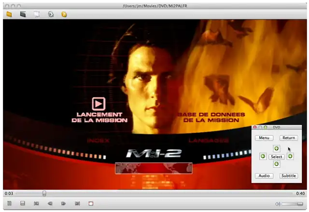Click the Subtitle button in DVD panel
This screenshot has width=309, height=212.
pos(289,176)
